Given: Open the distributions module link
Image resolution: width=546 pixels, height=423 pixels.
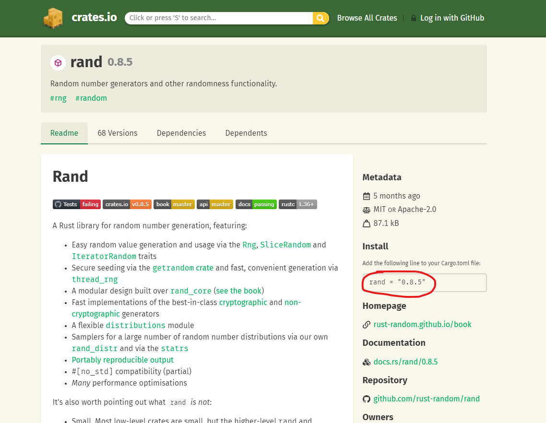Looking at the screenshot, I should pos(135,325).
